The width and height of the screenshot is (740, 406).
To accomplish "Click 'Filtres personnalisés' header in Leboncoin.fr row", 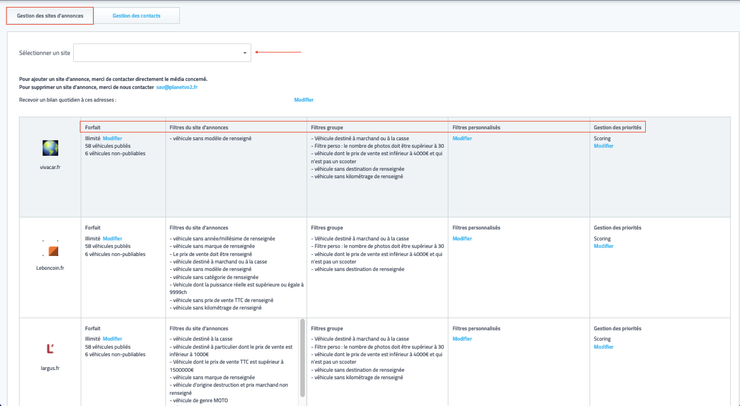I will point(476,228).
